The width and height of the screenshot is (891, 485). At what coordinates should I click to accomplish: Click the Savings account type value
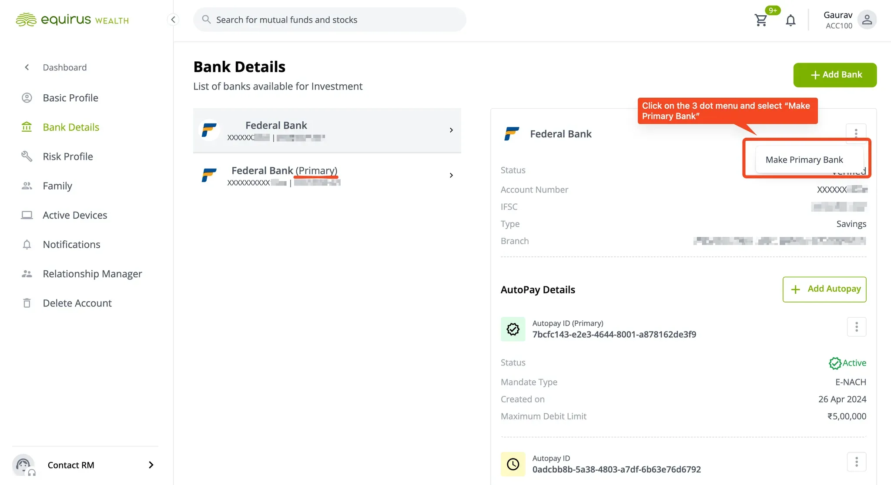coord(851,224)
